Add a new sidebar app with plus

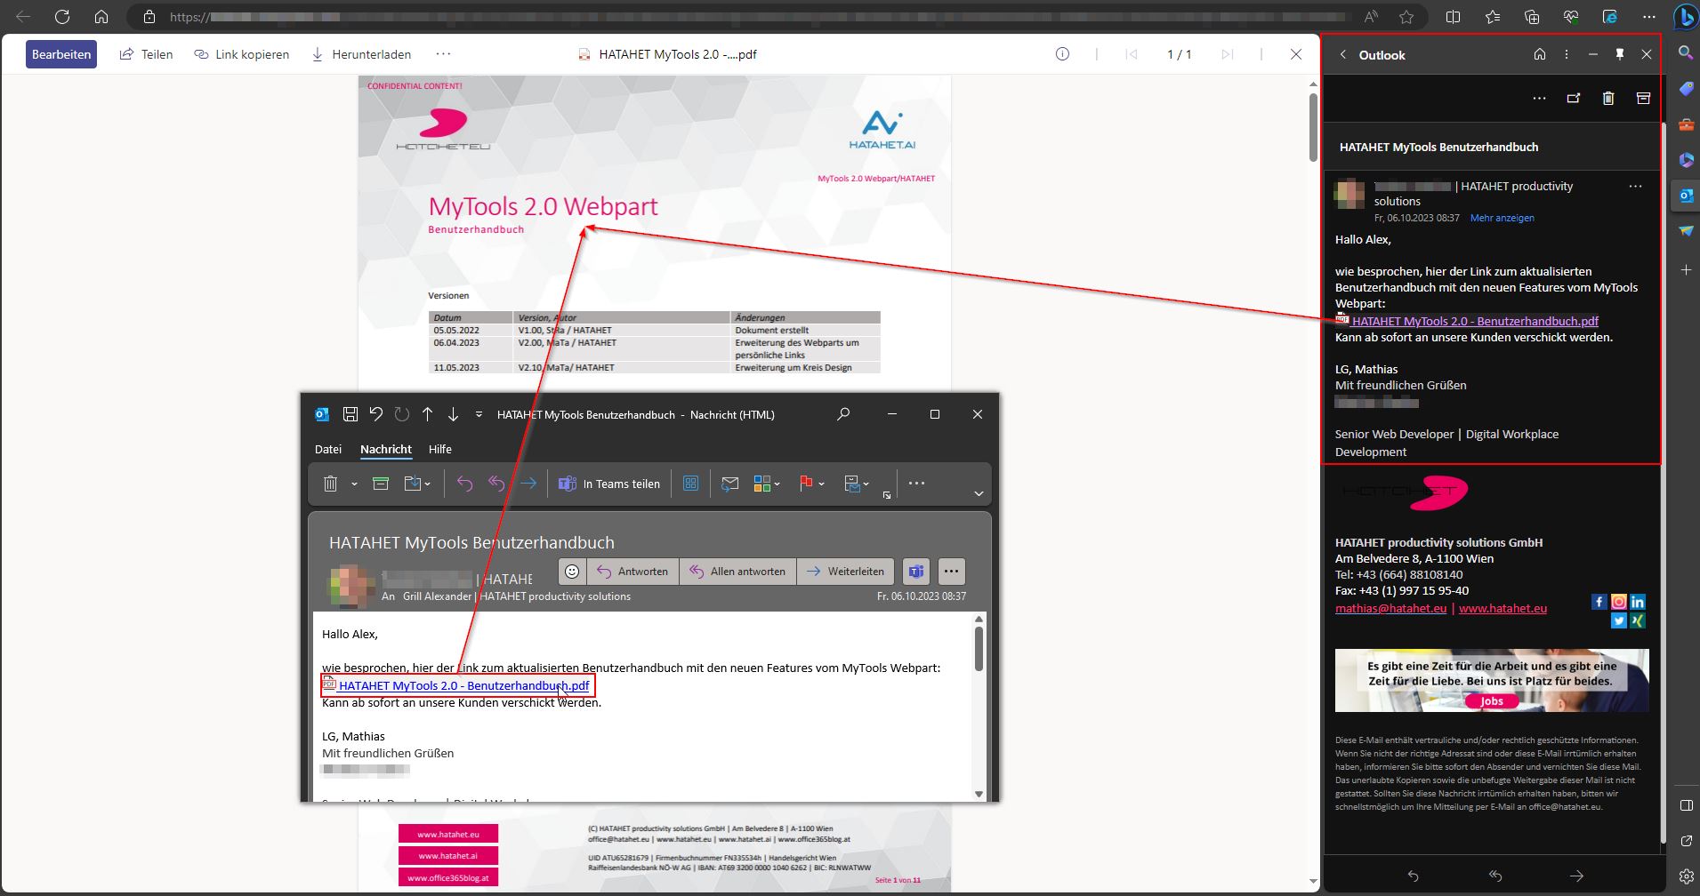tap(1686, 269)
